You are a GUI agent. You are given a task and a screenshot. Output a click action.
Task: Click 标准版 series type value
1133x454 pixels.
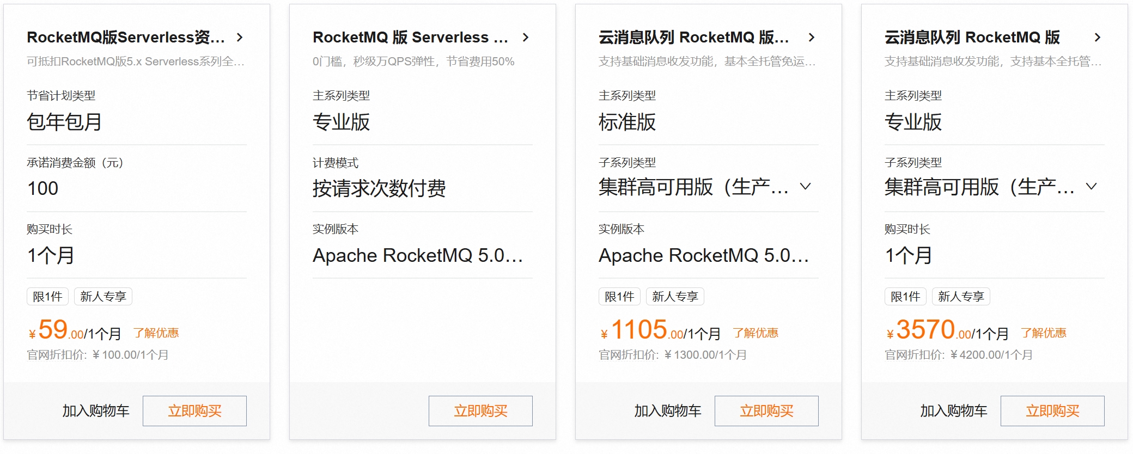coord(627,122)
